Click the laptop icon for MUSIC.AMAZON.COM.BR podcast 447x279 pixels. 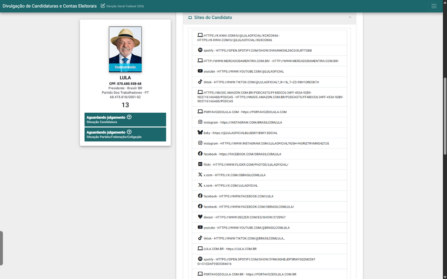[200, 92]
